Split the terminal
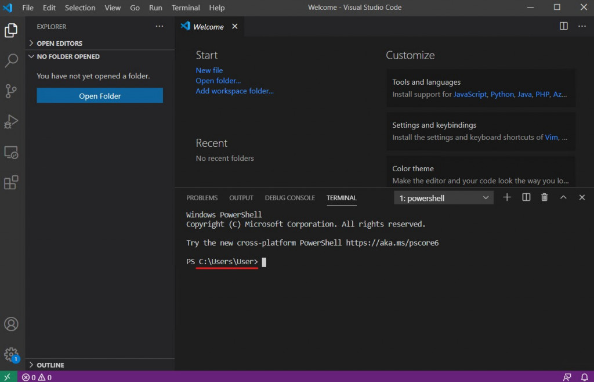 click(x=526, y=197)
